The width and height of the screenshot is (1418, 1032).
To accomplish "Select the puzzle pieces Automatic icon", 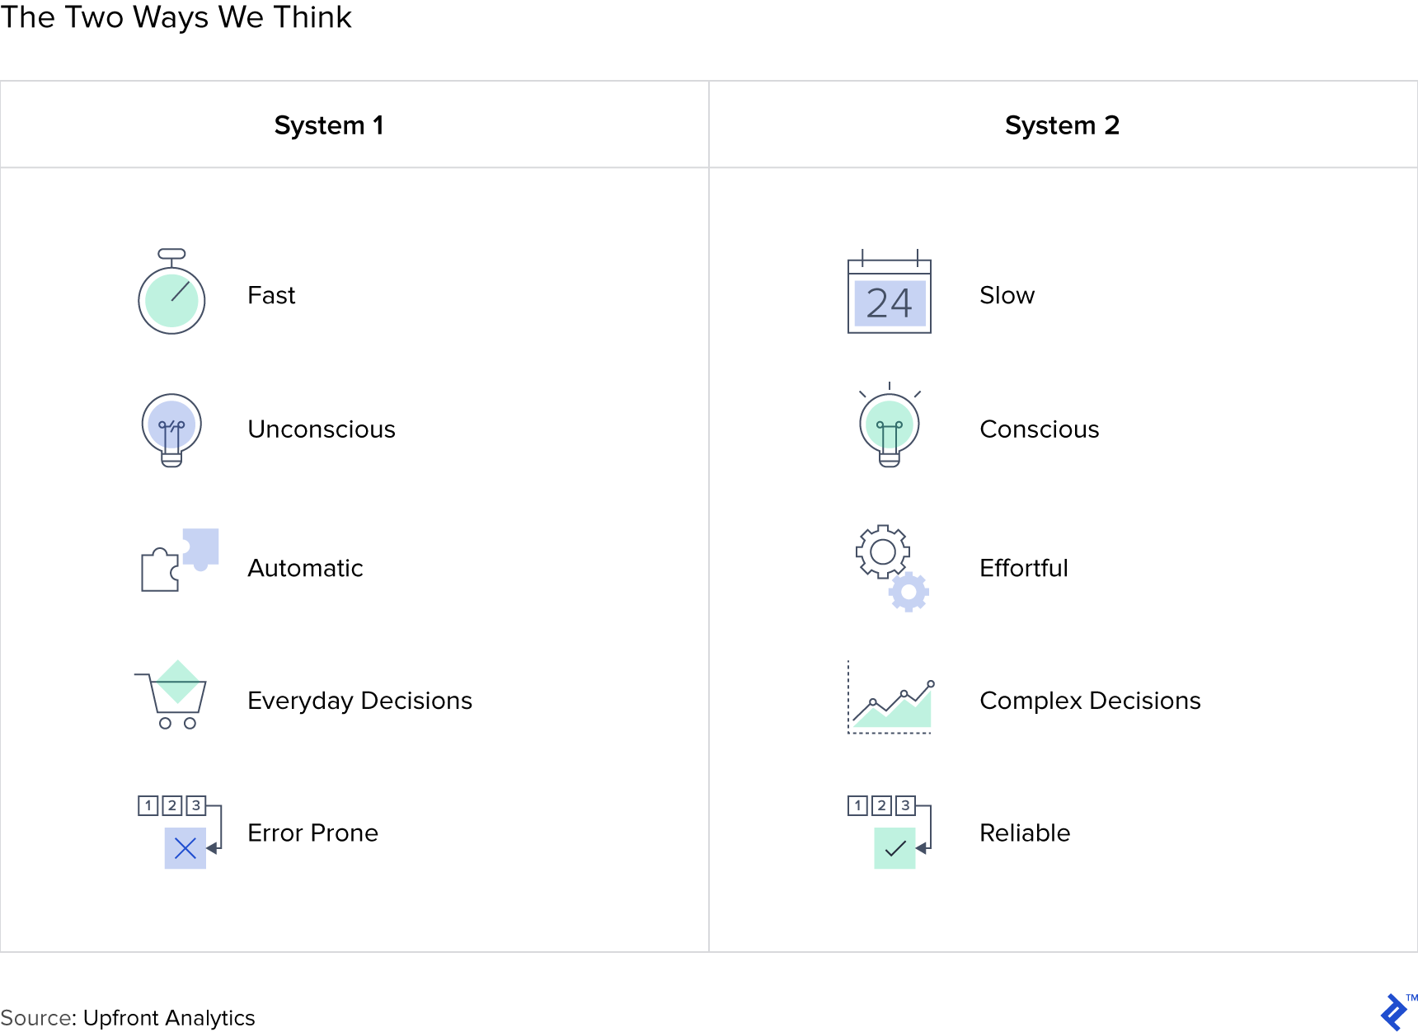I will pos(179,561).
